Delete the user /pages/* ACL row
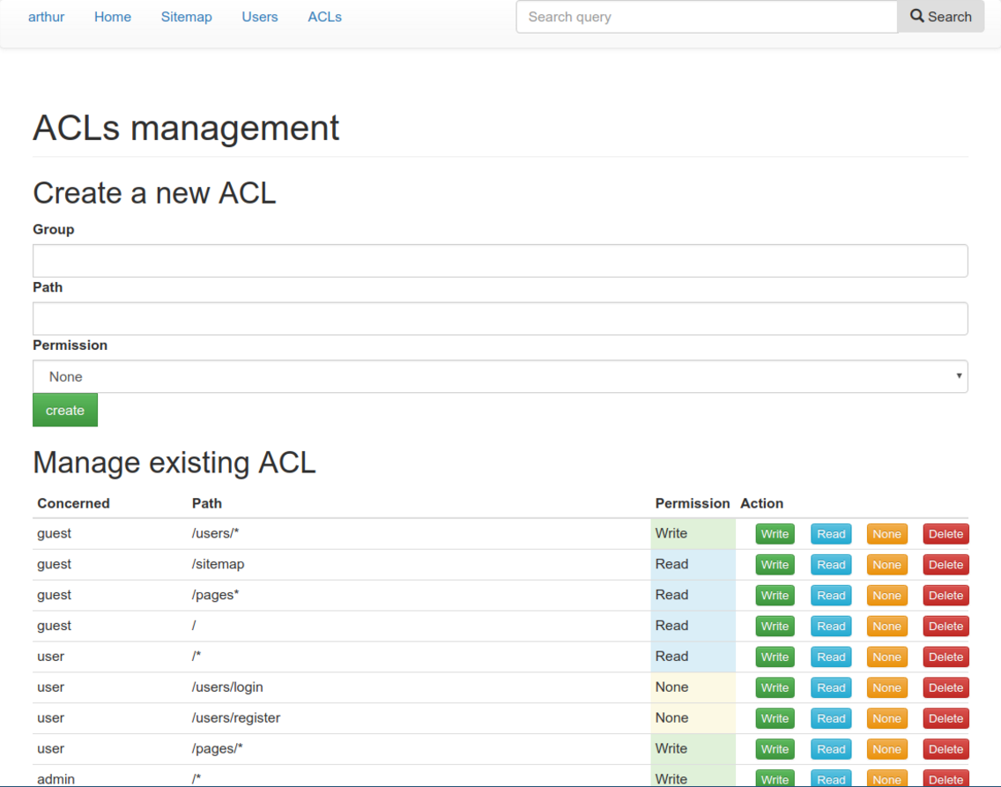The image size is (1001, 787). 945,749
